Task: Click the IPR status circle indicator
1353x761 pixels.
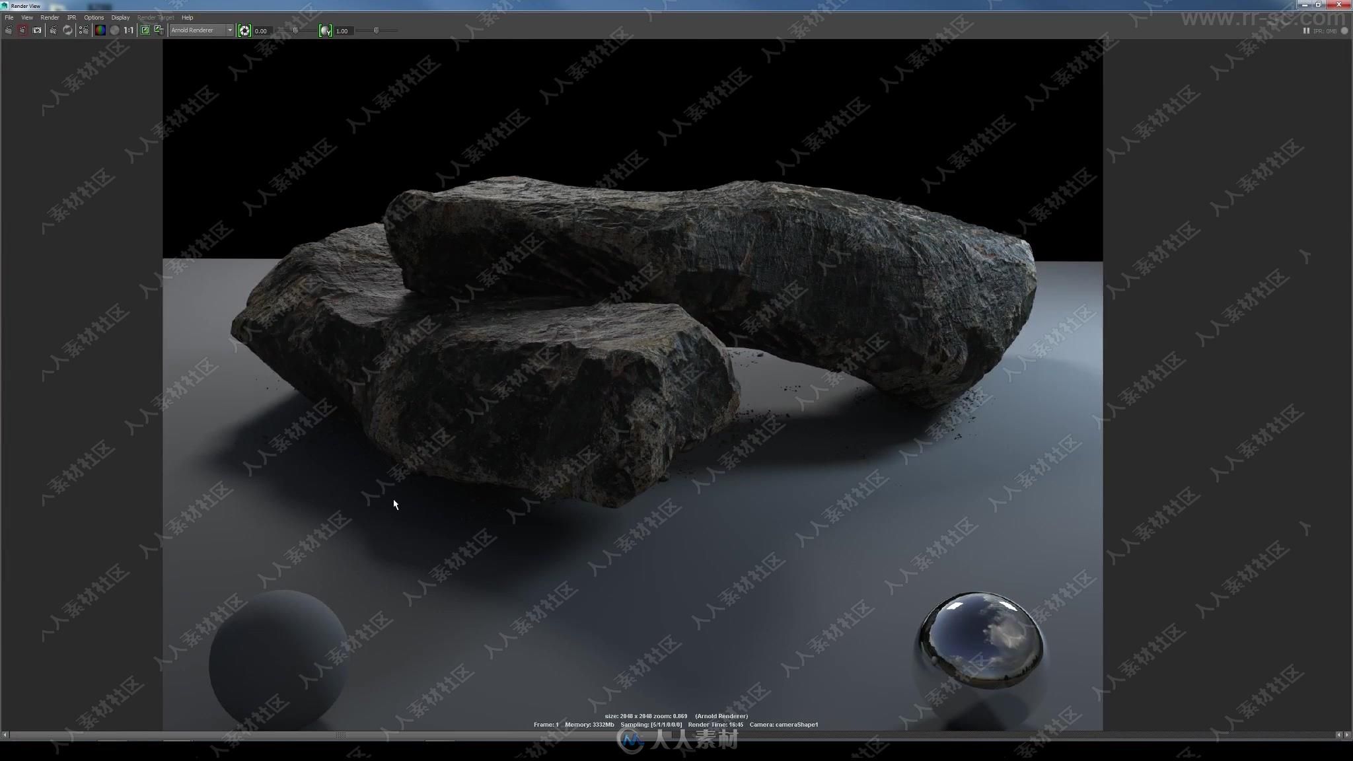Action: point(1344,30)
